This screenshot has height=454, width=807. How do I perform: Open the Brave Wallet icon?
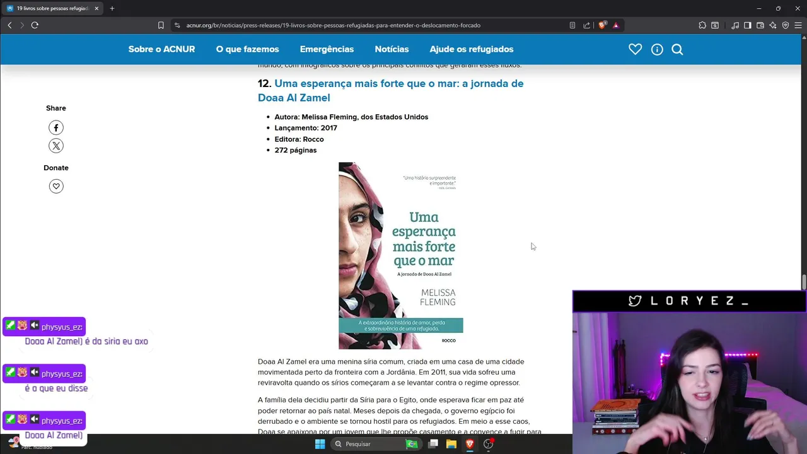click(x=760, y=25)
